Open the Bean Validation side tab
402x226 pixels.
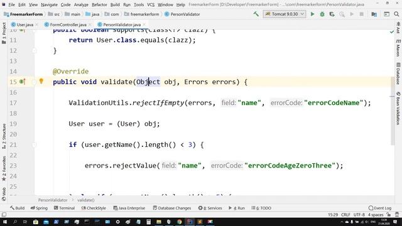pyautogui.click(x=398, y=109)
